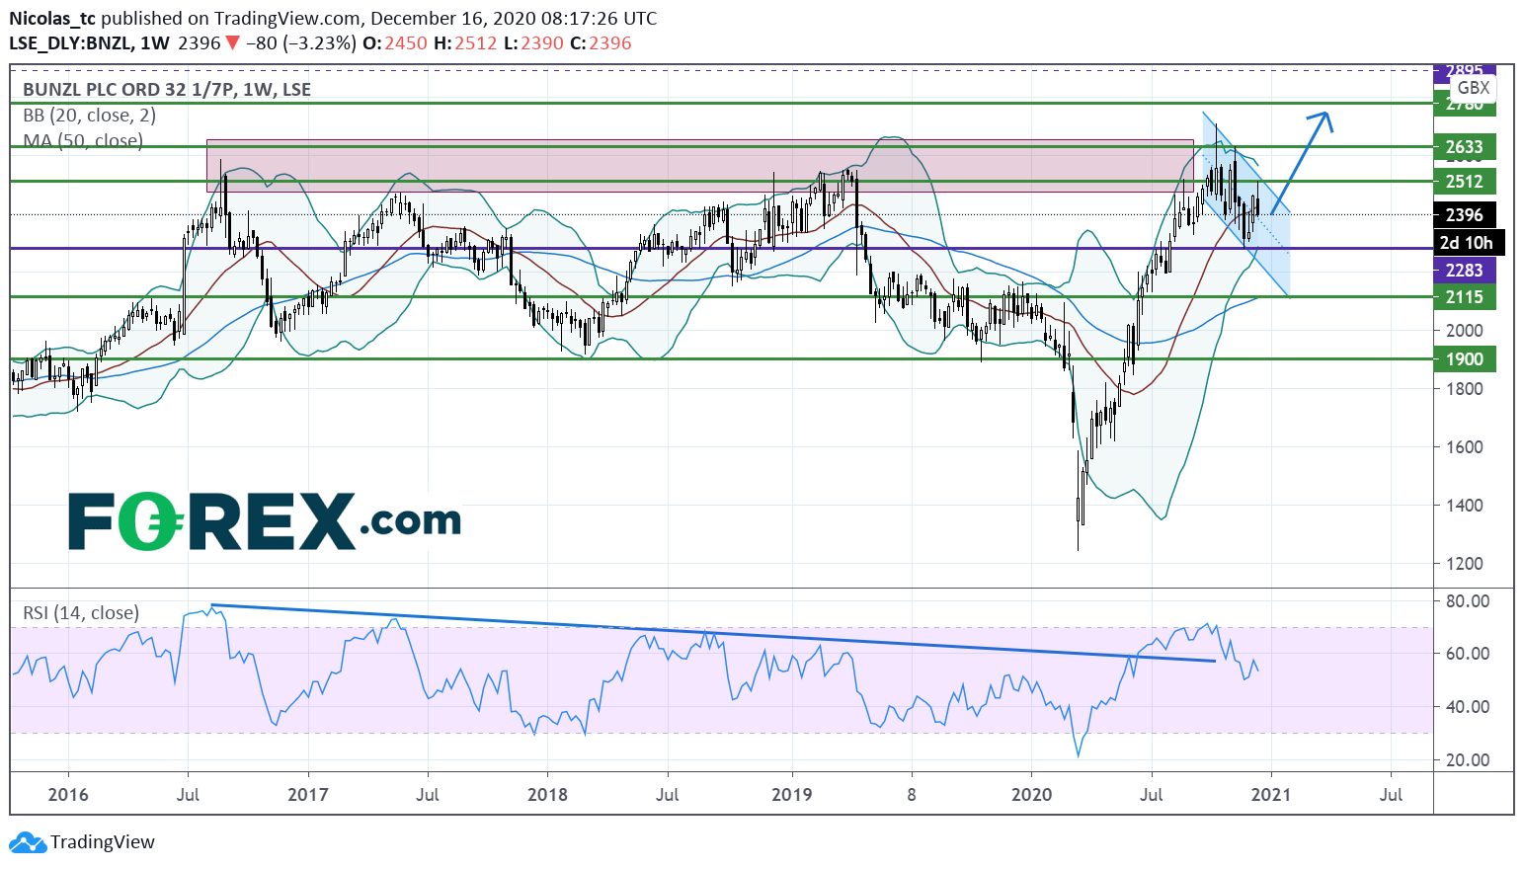Click the 2017 label on time axis
Screen dimensions: 1524x869
(x=308, y=795)
